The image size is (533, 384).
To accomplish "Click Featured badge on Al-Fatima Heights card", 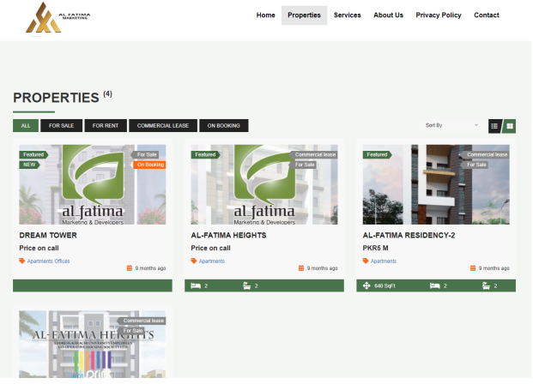I will pos(205,155).
